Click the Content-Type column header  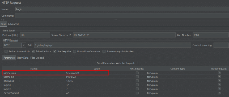[177, 68]
